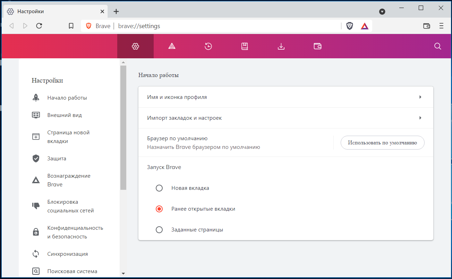Click the Начало работы section heading
This screenshot has width=452, height=279.
coord(159,75)
